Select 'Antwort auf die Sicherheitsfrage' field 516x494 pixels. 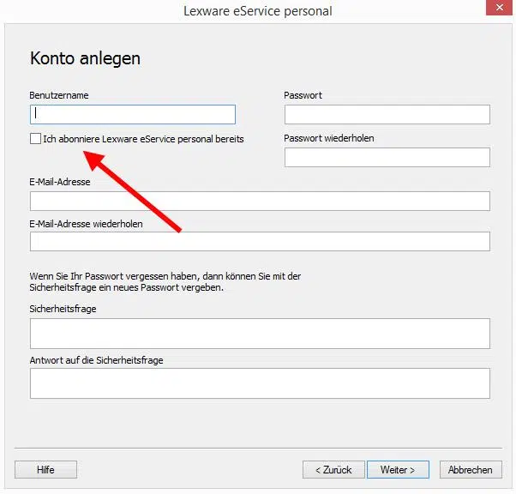260,383
